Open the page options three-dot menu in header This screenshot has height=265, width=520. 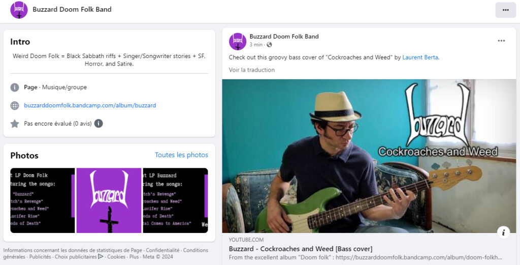click(505, 10)
